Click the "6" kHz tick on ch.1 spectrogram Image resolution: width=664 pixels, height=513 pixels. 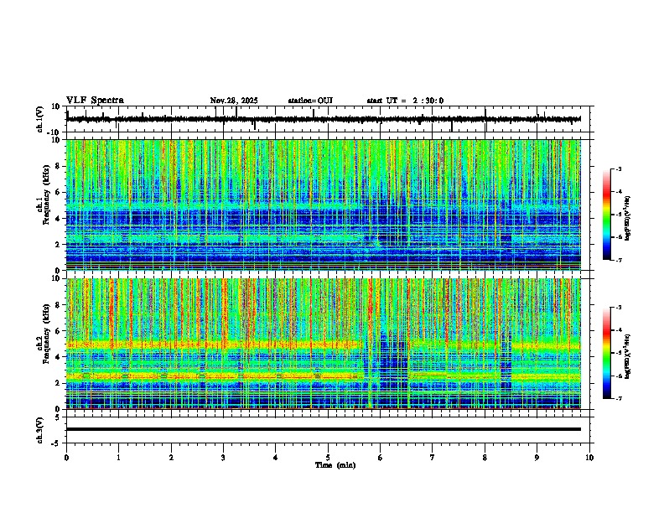[58, 193]
